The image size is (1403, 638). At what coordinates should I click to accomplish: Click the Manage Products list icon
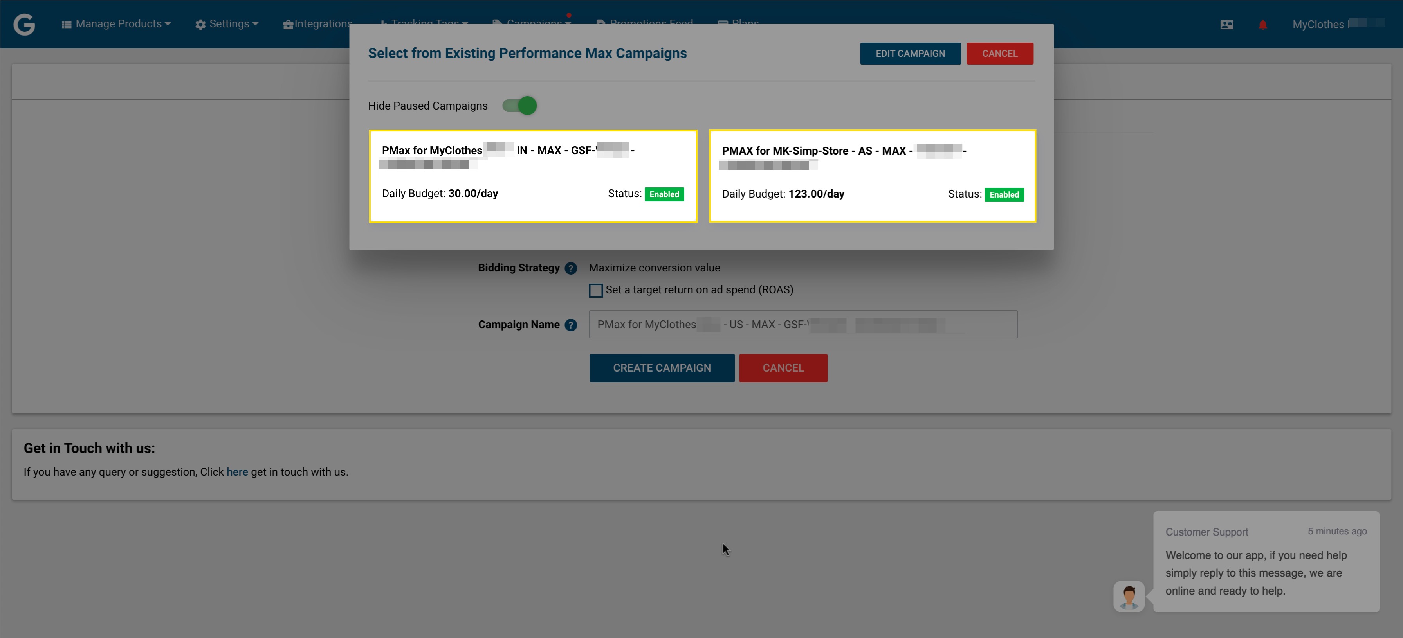click(x=67, y=25)
